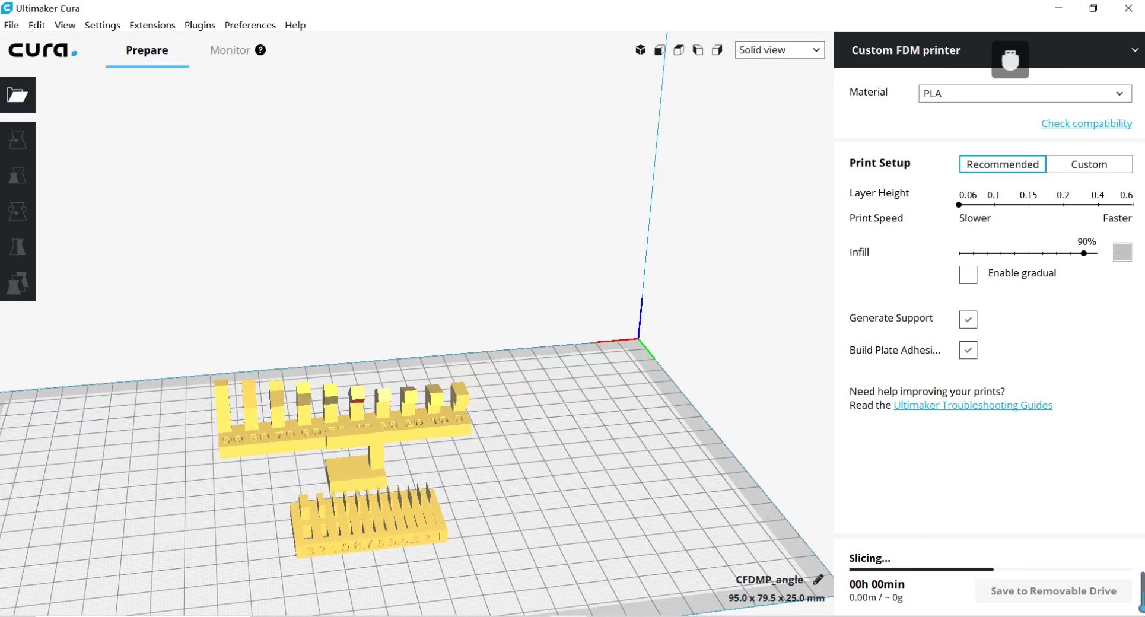The width and height of the screenshot is (1145, 617).
Task: Switch camera to top view icon
Action: [x=679, y=50]
